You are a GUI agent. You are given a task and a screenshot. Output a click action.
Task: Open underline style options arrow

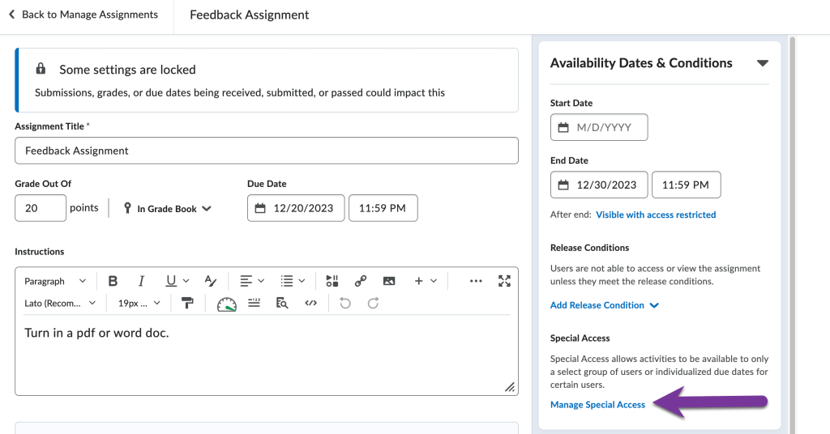click(186, 281)
